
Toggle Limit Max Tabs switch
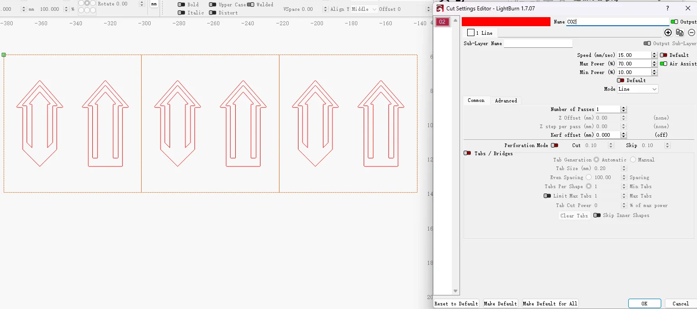pyautogui.click(x=547, y=196)
